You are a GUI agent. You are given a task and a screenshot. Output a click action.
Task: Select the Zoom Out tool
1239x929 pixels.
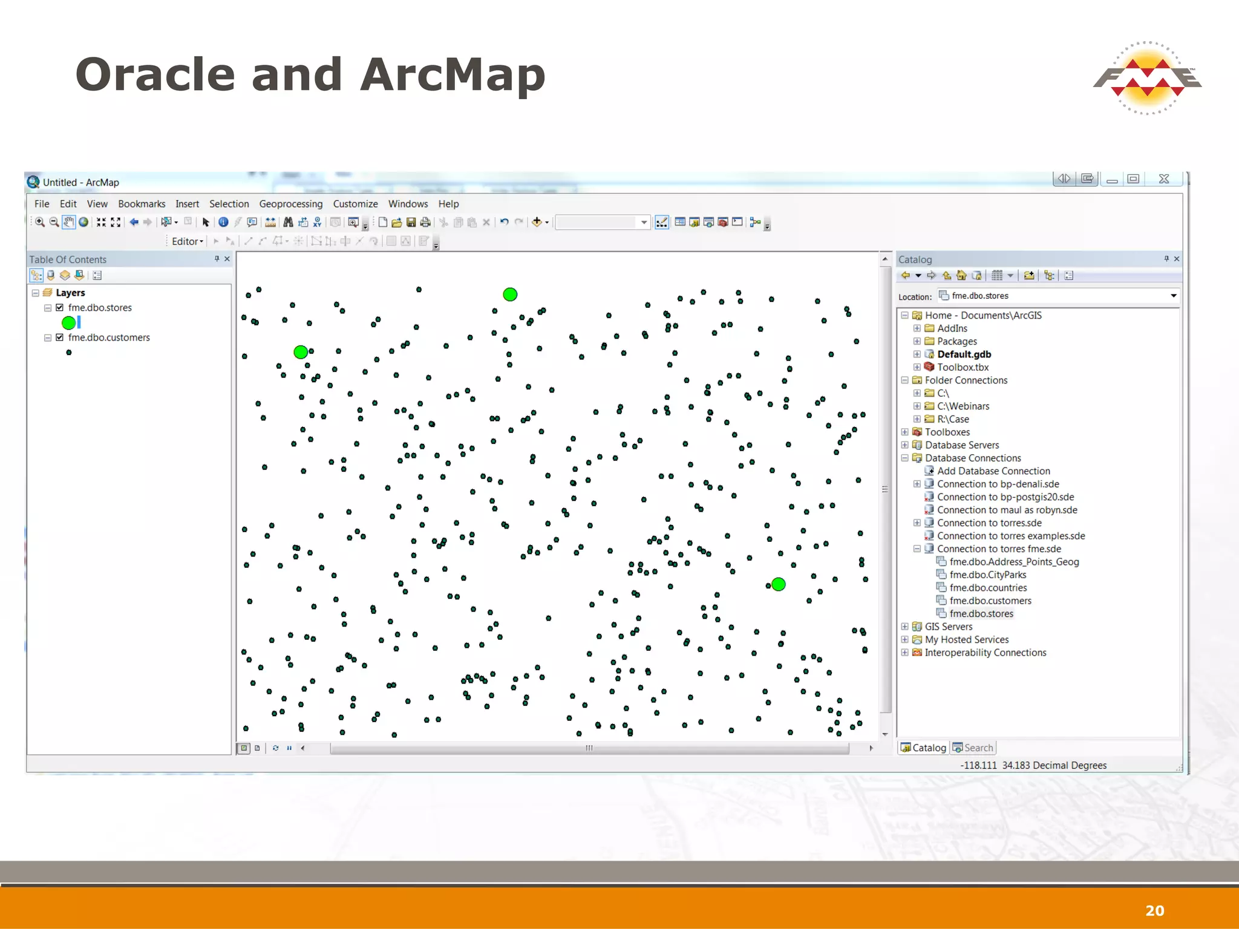(54, 222)
